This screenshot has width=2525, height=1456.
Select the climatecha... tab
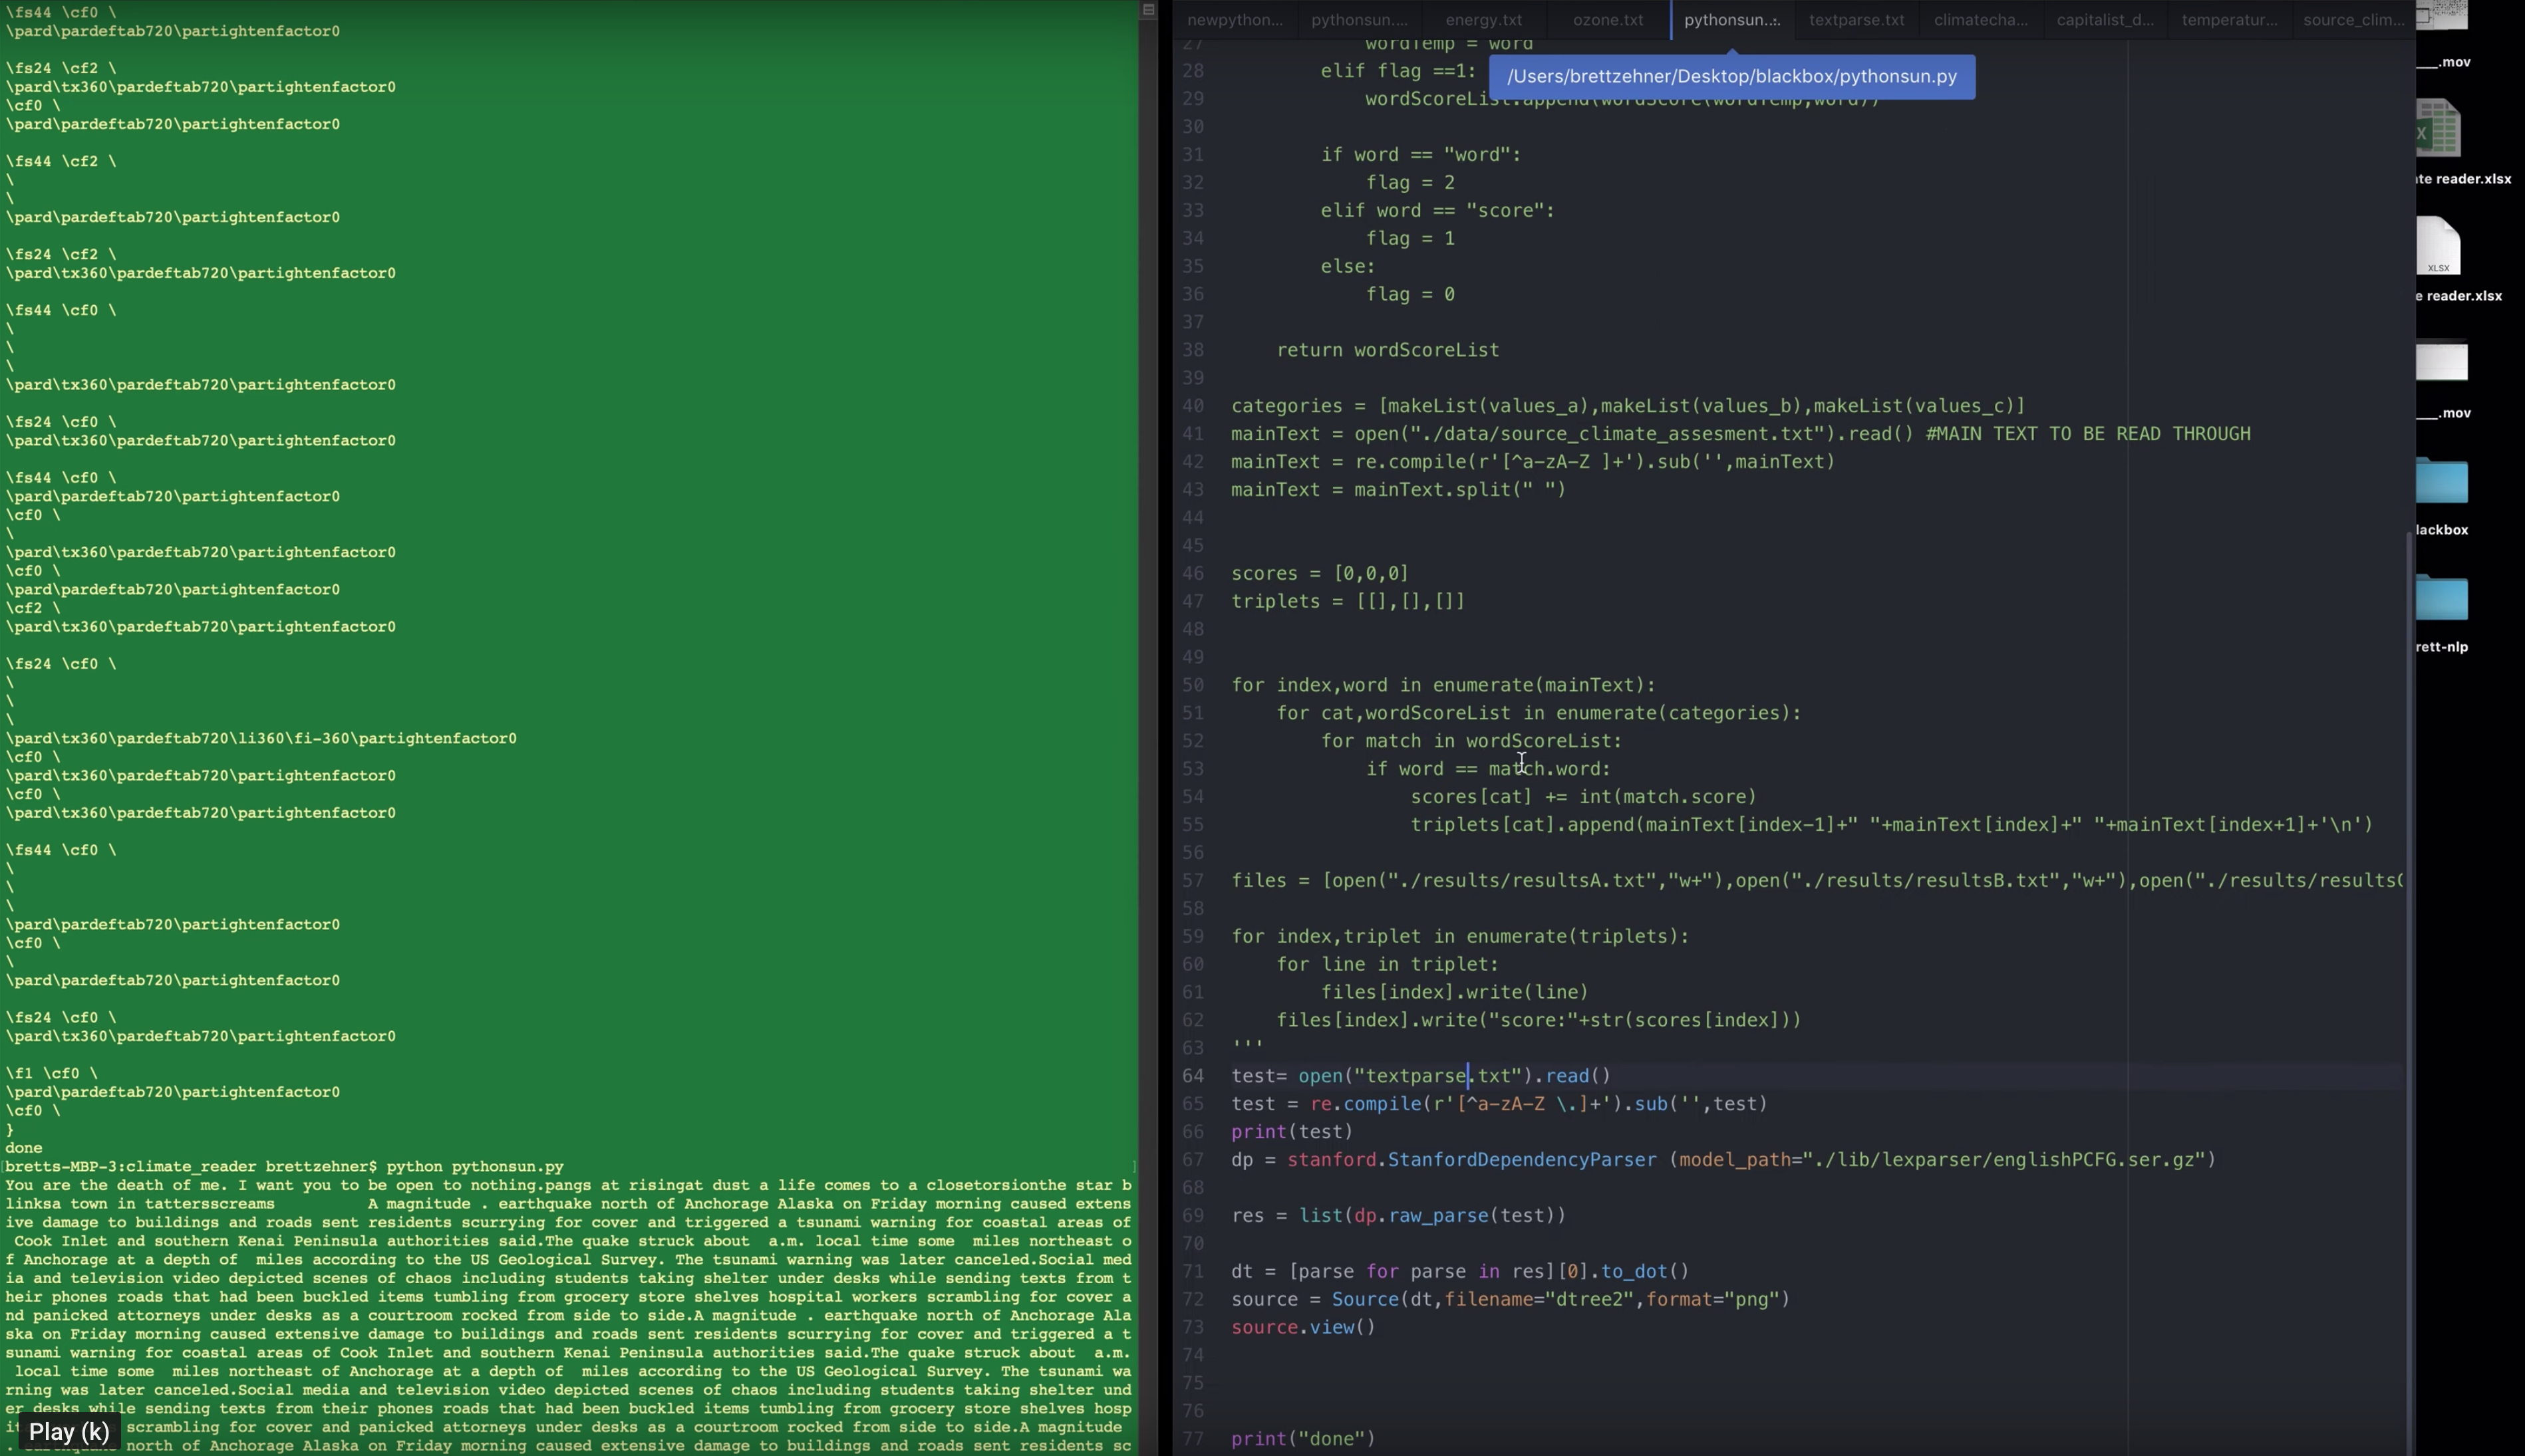pos(1981,20)
